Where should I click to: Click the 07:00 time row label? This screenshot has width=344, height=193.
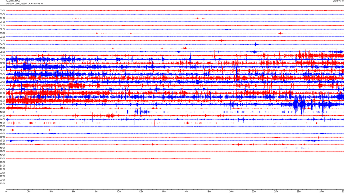pyautogui.click(x=3, y=63)
